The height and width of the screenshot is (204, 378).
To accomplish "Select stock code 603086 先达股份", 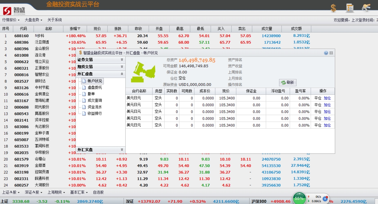I will (x=22, y=127).
